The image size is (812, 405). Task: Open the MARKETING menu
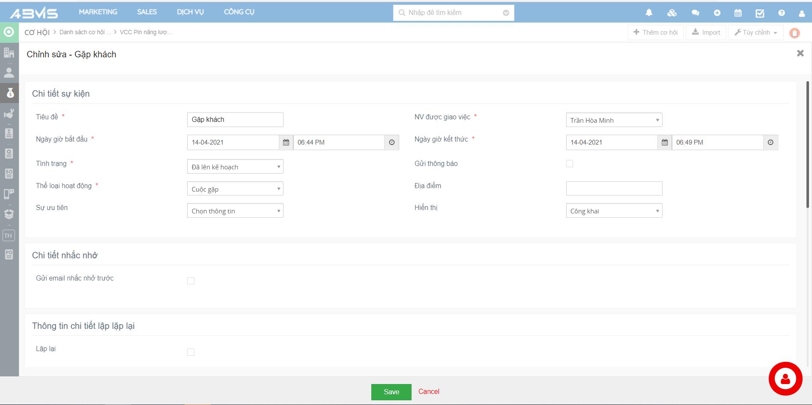pos(98,12)
